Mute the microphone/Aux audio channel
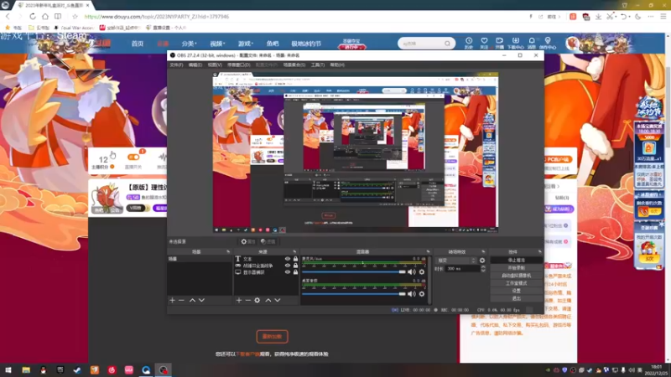This screenshot has height=377, width=671. tap(412, 271)
